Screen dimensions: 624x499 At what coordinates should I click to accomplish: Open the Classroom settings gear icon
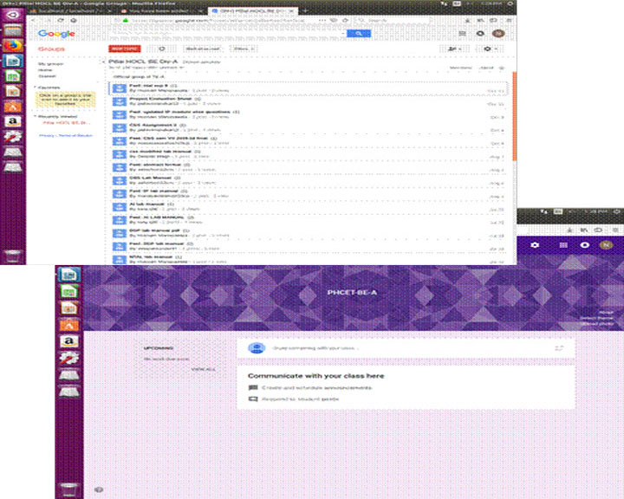coord(536,246)
